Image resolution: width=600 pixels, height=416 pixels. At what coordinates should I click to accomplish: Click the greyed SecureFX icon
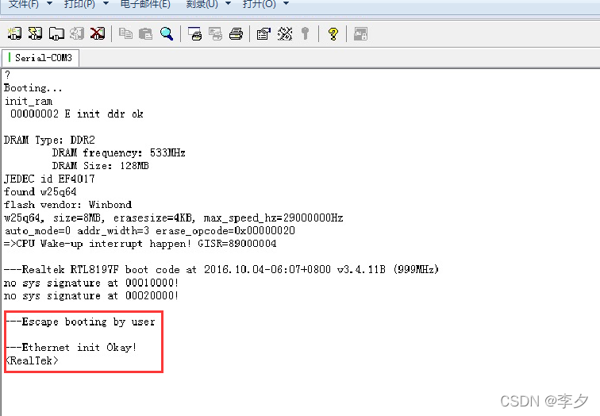(360, 33)
